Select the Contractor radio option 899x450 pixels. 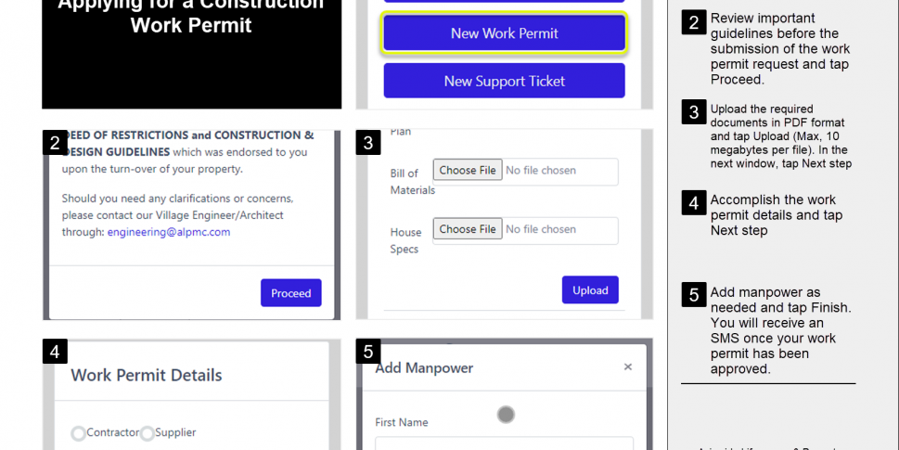(79, 433)
